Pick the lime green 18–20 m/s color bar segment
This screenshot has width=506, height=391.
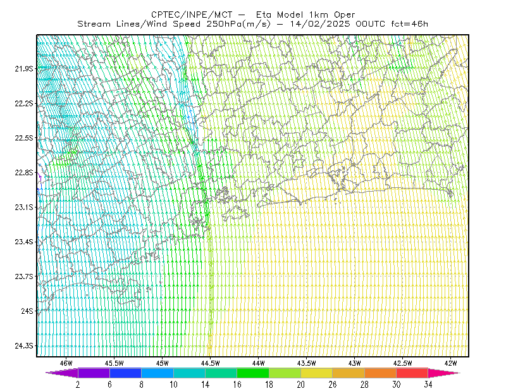(285, 373)
